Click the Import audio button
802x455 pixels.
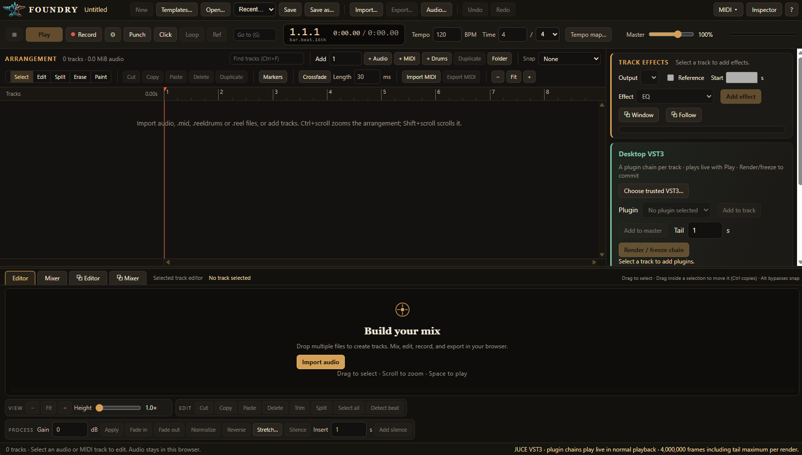click(x=321, y=362)
